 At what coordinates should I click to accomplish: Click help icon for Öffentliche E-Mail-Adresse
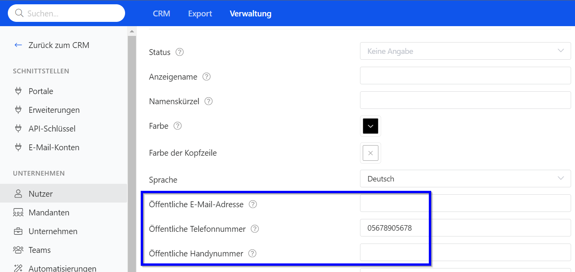(253, 204)
